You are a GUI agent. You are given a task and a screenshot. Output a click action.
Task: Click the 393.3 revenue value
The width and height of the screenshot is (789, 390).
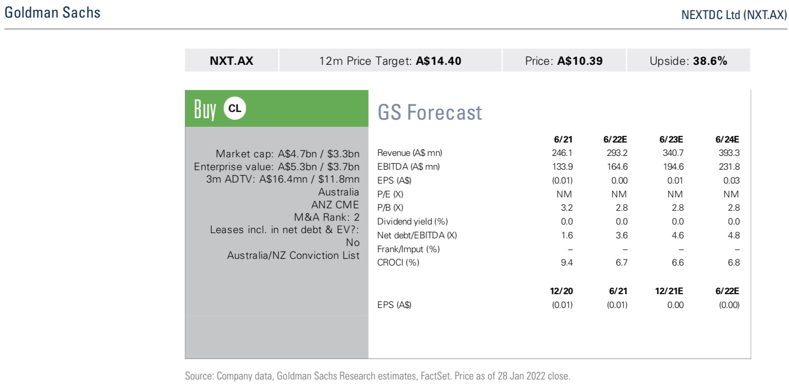pos(729,153)
